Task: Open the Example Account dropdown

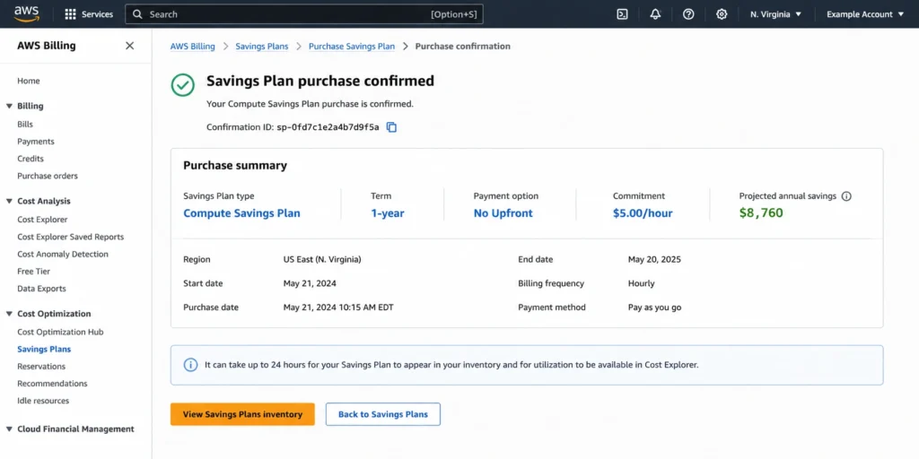Action: tap(865, 14)
